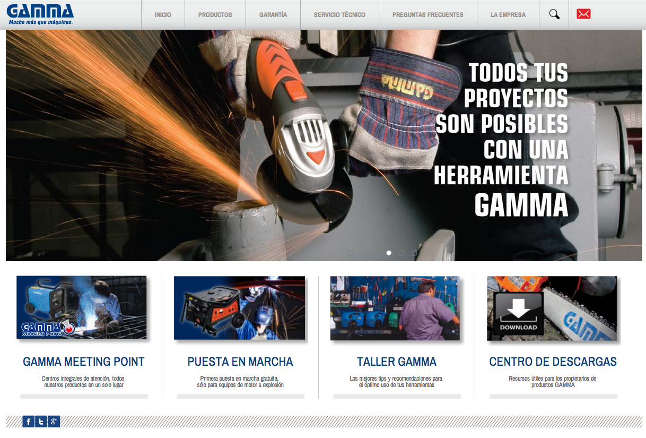Select the fifth carousel slide dot
The height and width of the screenshot is (438, 646).
coord(401,253)
